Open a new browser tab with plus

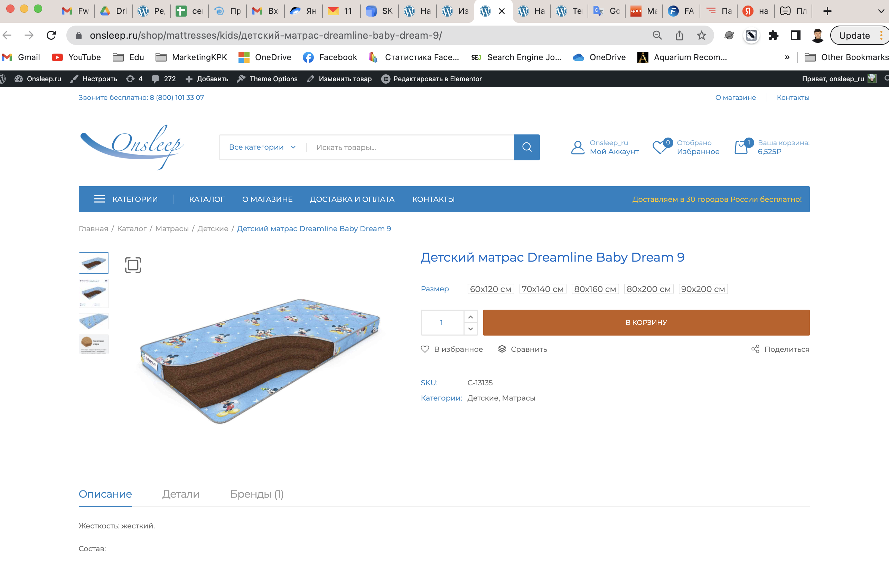(x=827, y=11)
